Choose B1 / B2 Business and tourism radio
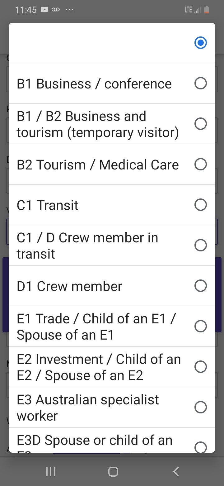This screenshot has height=486, width=224. click(x=200, y=124)
